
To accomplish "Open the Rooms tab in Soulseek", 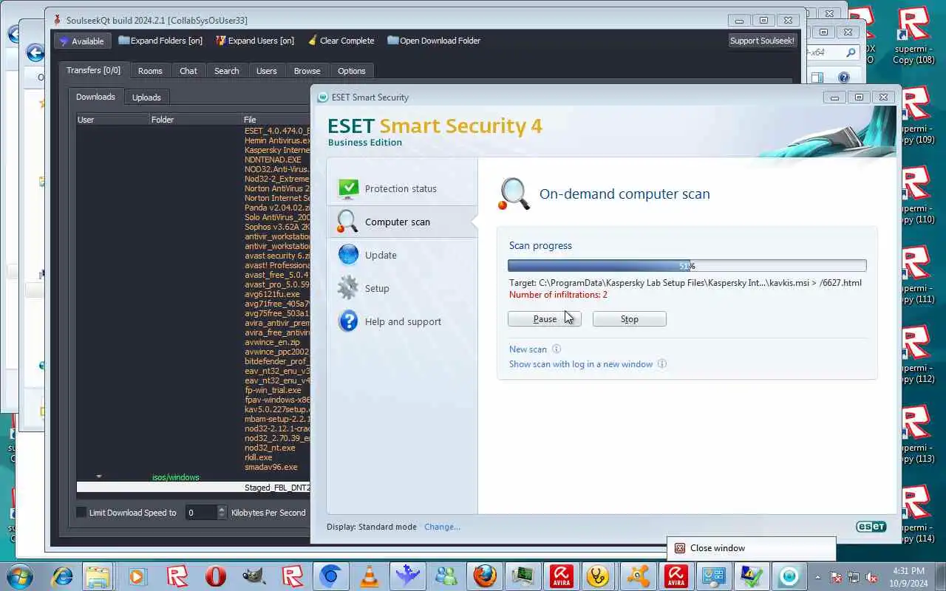I will coord(150,71).
